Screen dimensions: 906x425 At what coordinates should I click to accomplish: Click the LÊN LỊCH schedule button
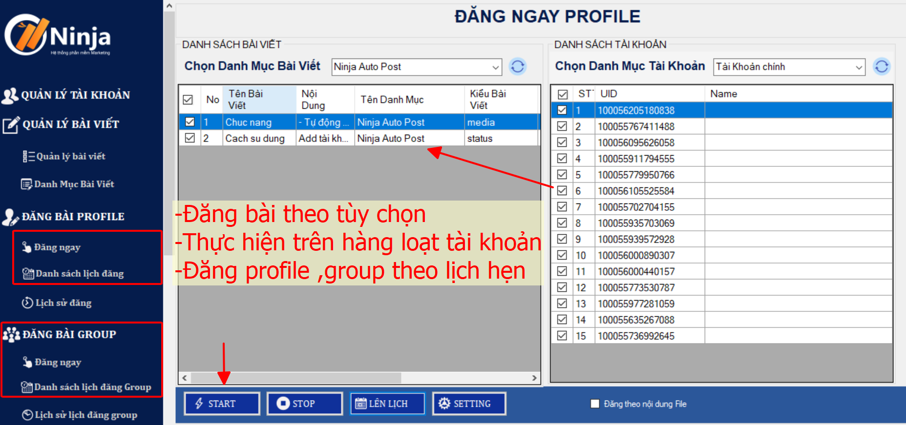click(387, 404)
